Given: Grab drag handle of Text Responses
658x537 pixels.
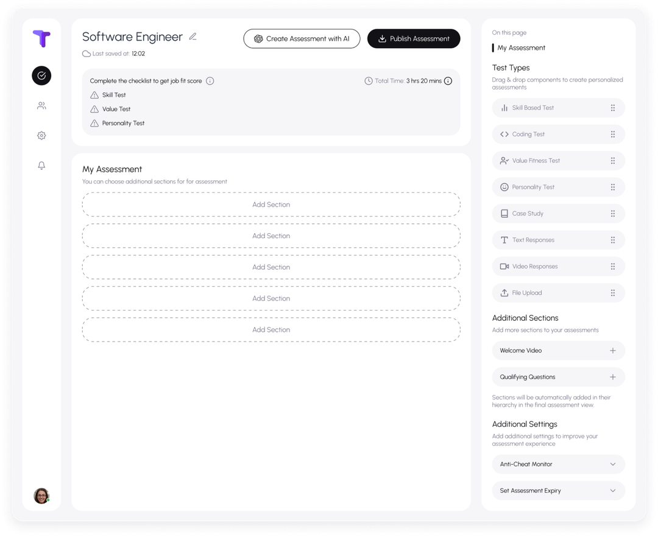Looking at the screenshot, I should tap(613, 240).
